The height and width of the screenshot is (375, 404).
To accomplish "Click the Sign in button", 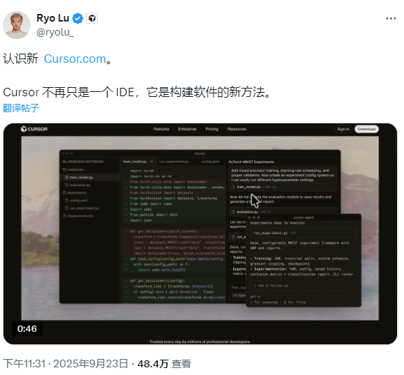I will click(343, 129).
